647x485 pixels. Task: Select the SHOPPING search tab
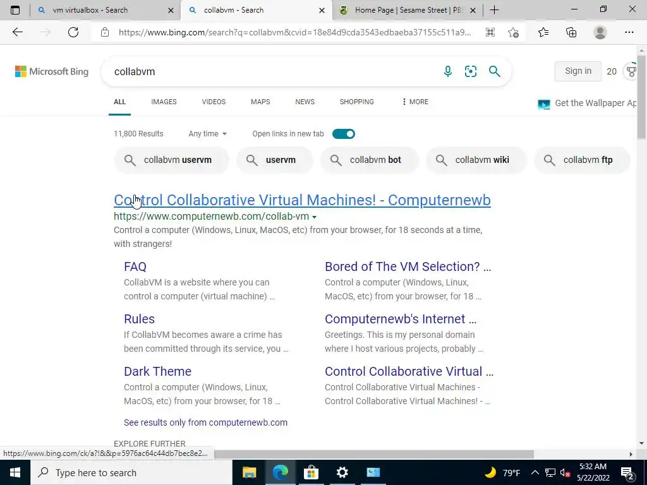[357, 102]
